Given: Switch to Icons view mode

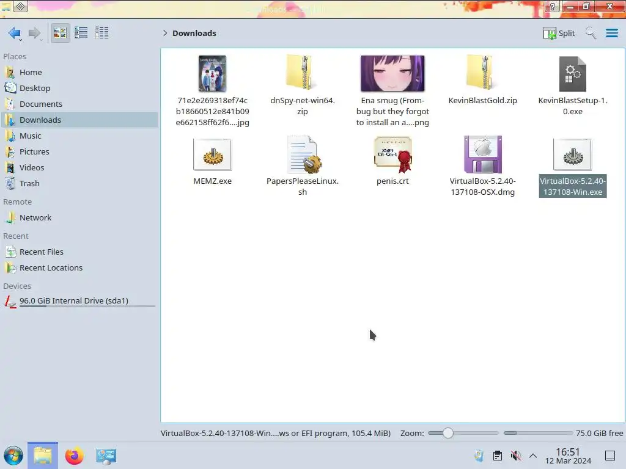Looking at the screenshot, I should 60,33.
